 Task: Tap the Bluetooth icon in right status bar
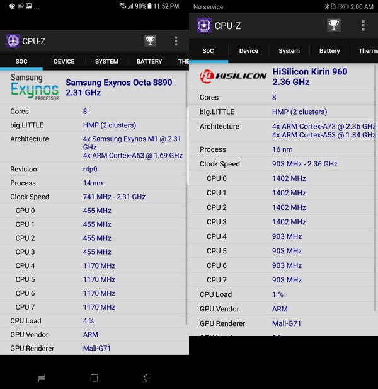pos(327,7)
